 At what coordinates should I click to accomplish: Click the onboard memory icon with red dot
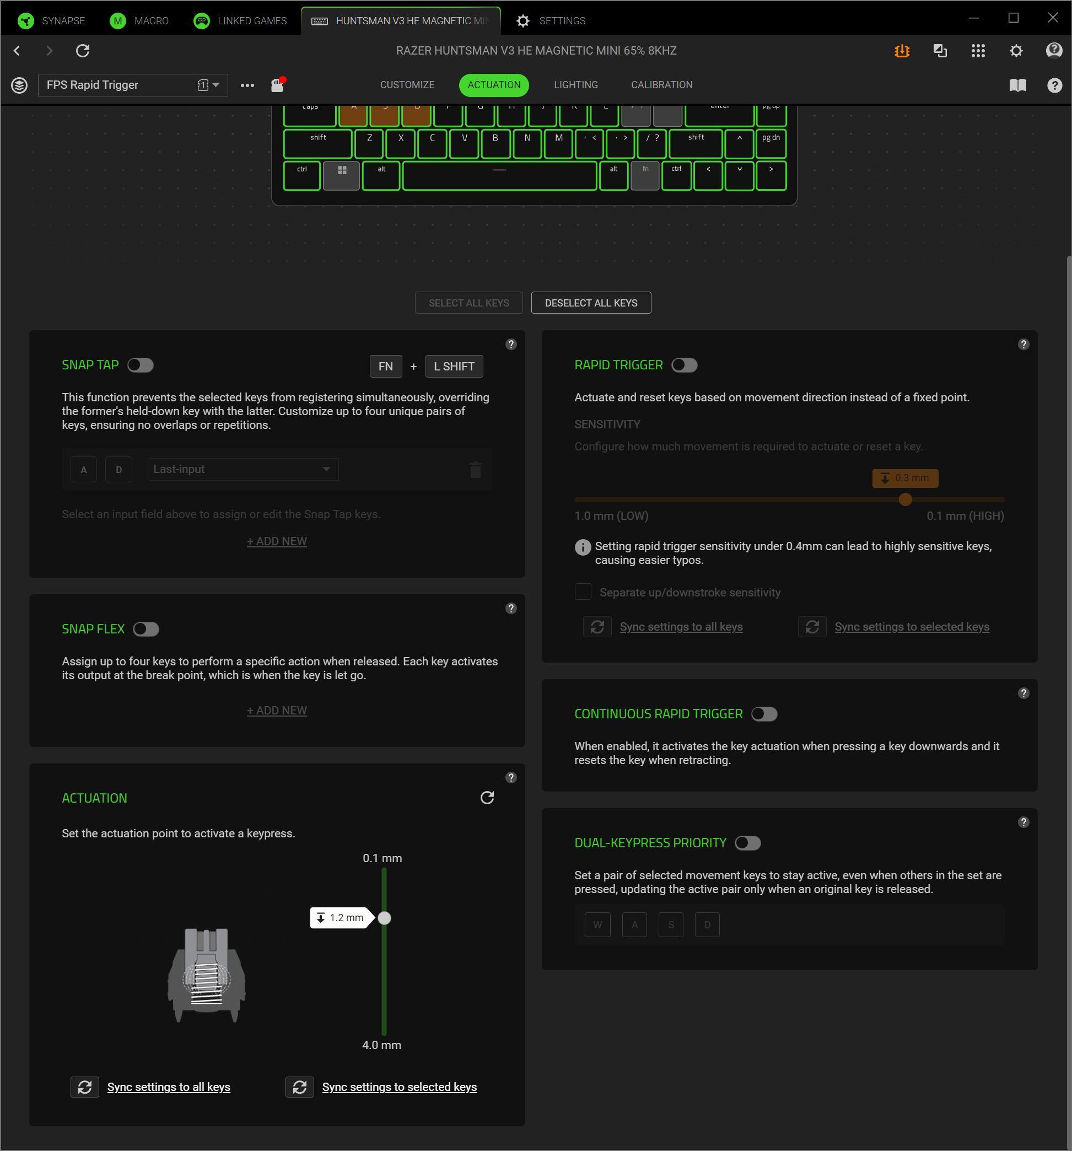pos(278,84)
